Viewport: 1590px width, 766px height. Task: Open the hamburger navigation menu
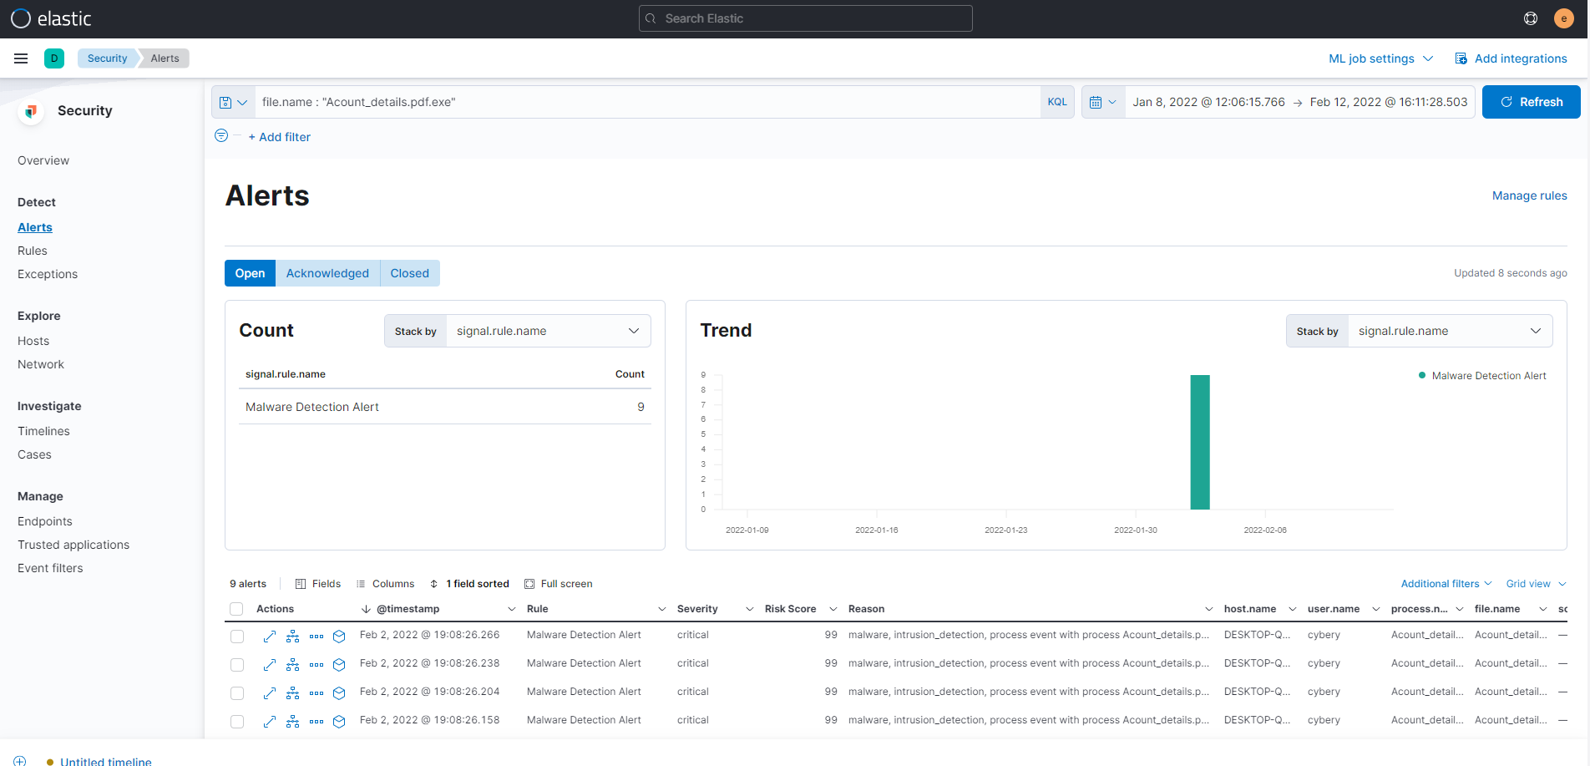(x=21, y=58)
